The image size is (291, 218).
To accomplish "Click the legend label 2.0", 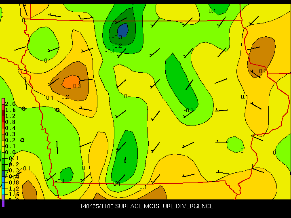I will (x=10, y=104).
